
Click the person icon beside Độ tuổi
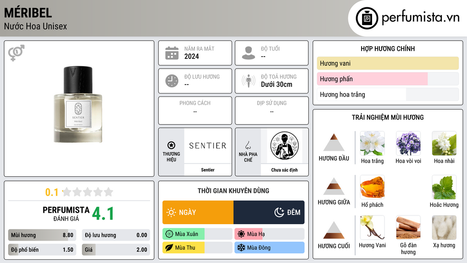pyautogui.click(x=249, y=53)
